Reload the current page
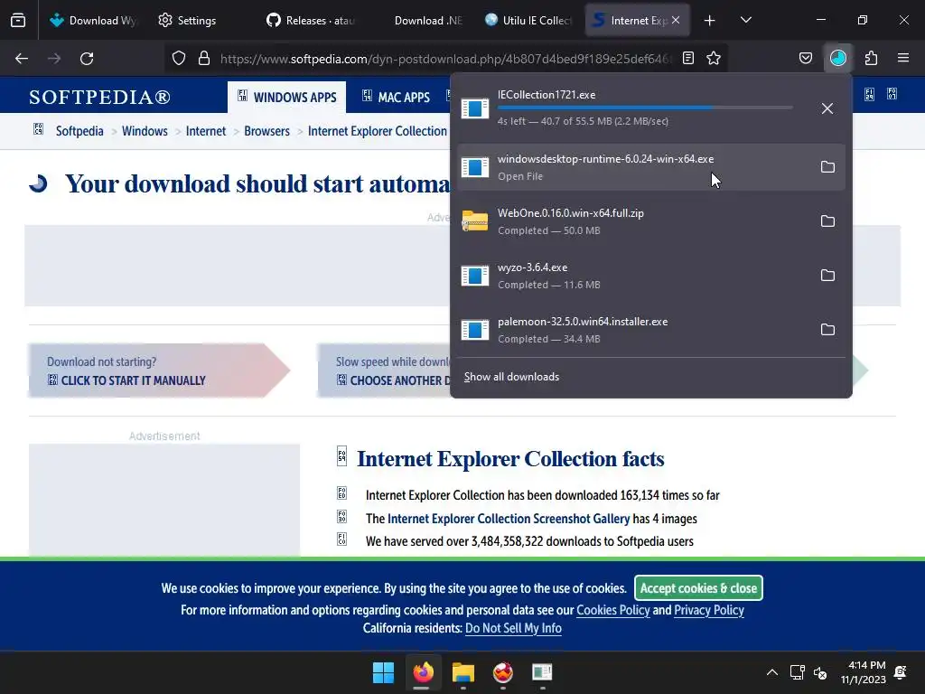The width and height of the screenshot is (925, 694). [87, 59]
